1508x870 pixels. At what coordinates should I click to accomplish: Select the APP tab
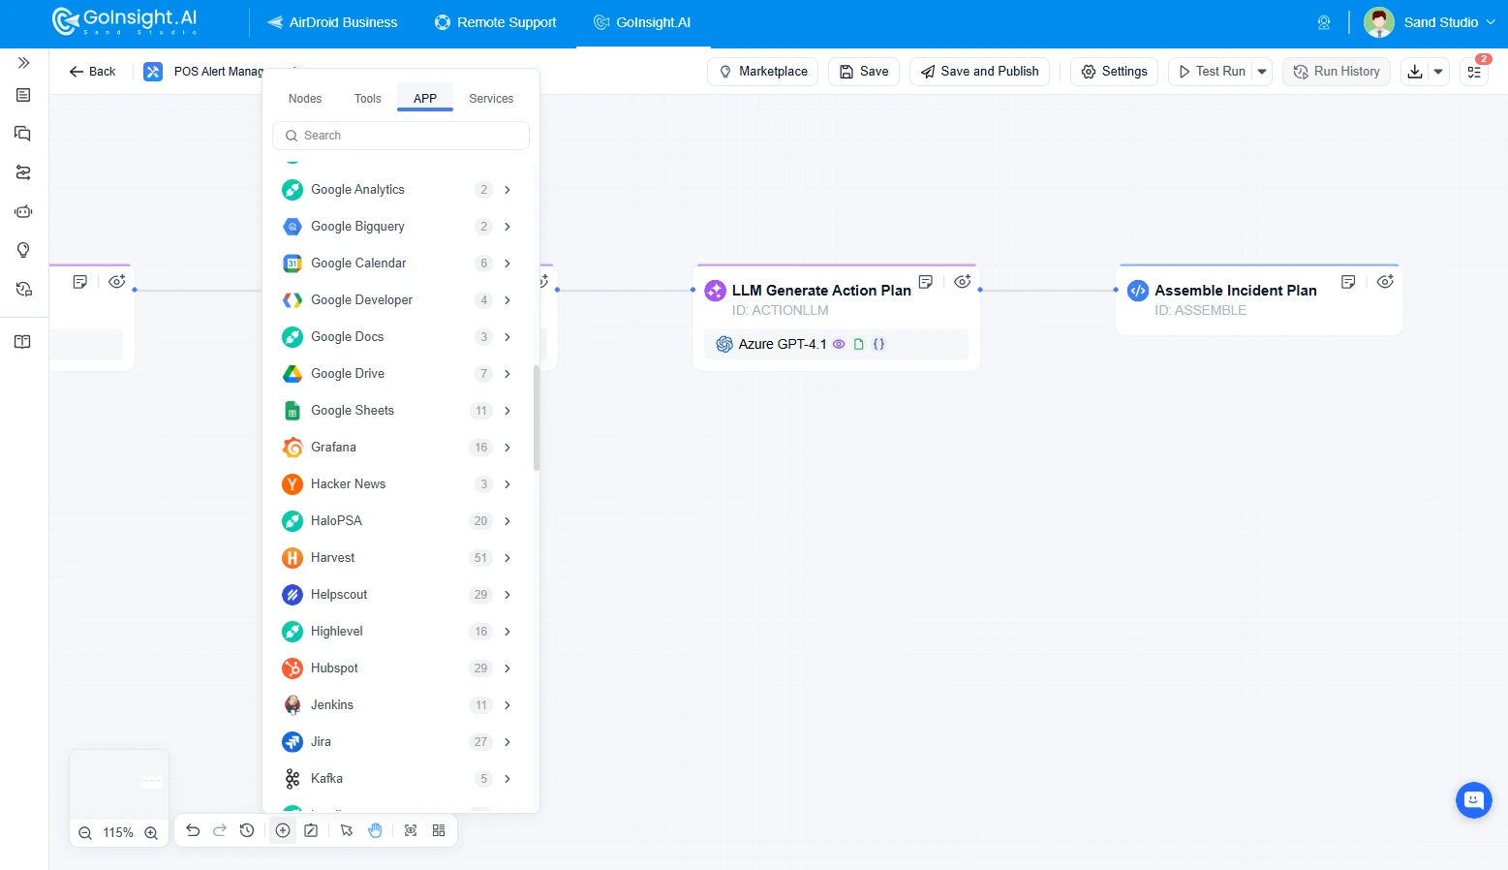coord(425,99)
